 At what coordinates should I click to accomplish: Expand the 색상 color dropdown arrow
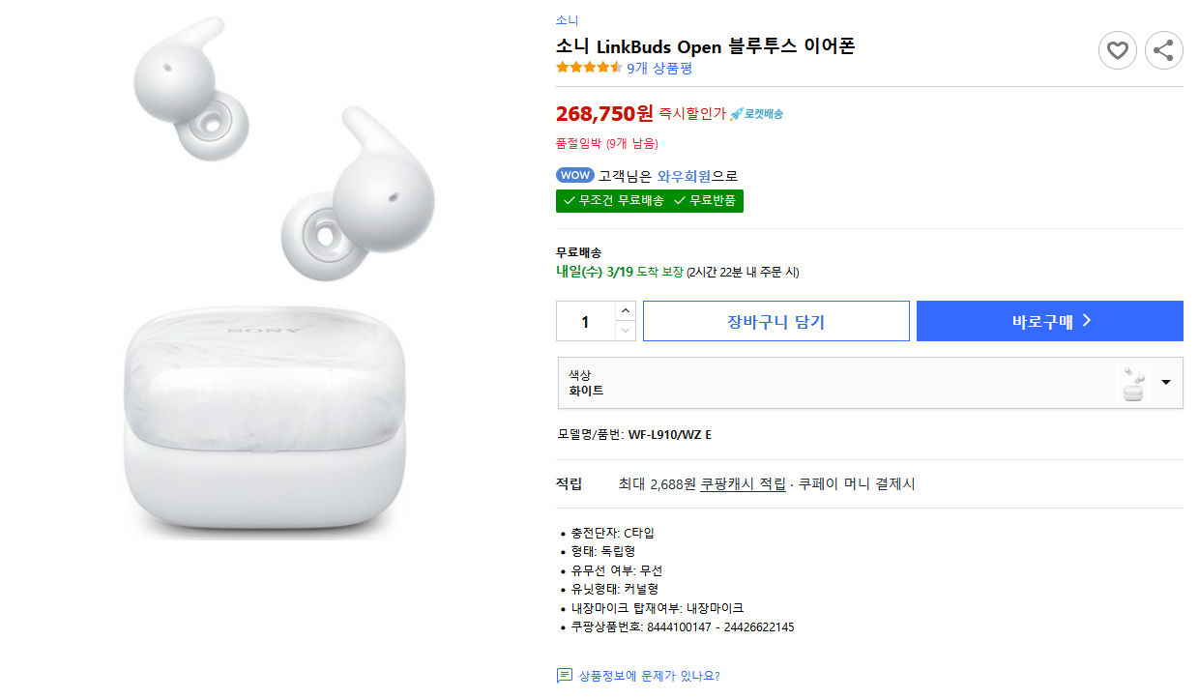[1165, 382]
